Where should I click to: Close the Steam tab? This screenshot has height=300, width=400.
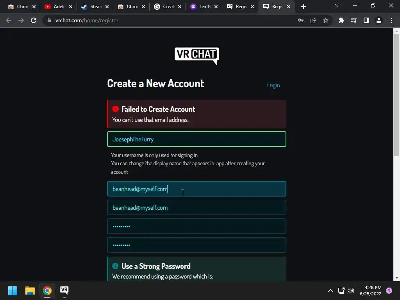coord(107,7)
